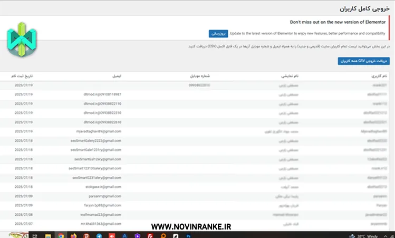
Task: Click the email faryan.bp88@gmail.com
Action: 103,205
